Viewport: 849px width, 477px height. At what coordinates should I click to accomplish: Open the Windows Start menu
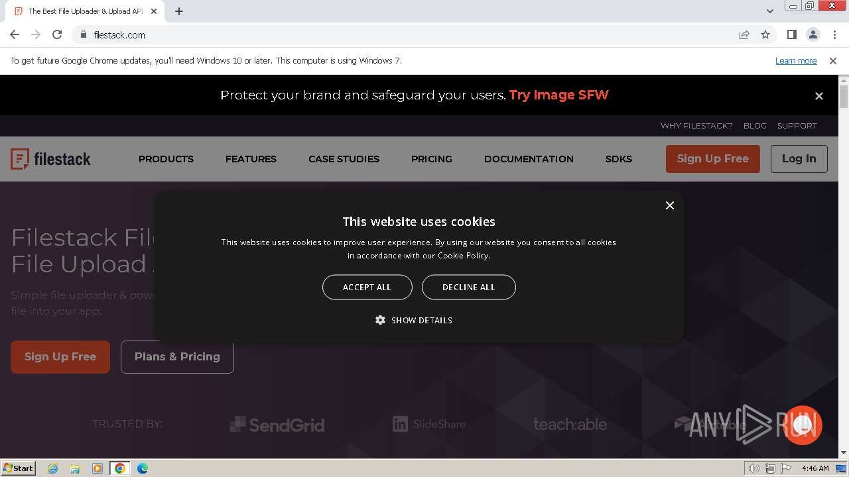(18, 468)
